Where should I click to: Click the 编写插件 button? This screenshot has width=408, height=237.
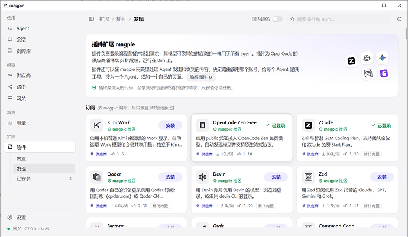(x=201, y=77)
